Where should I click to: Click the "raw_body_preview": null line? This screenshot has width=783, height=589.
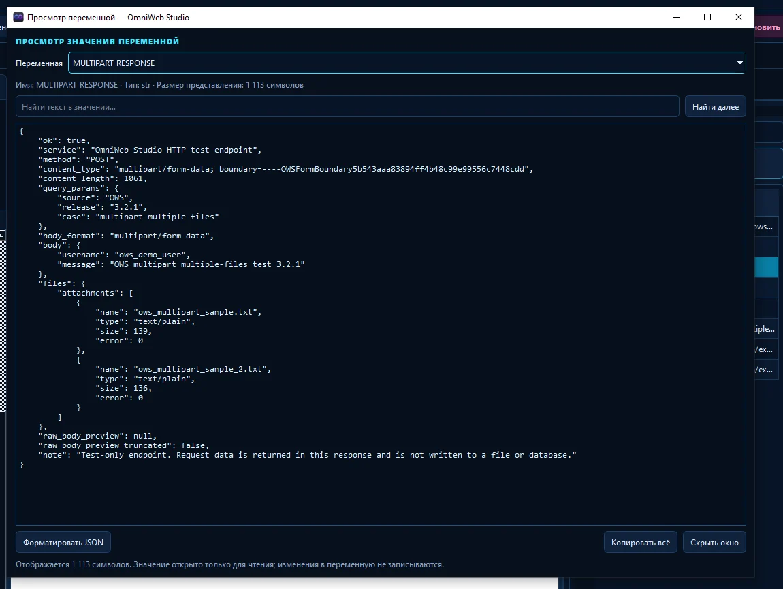[97, 436]
